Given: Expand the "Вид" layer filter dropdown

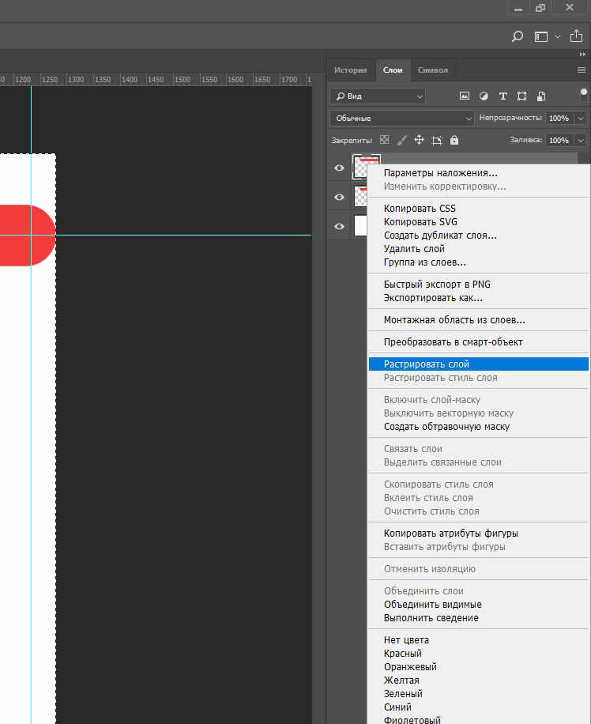Looking at the screenshot, I should 378,96.
